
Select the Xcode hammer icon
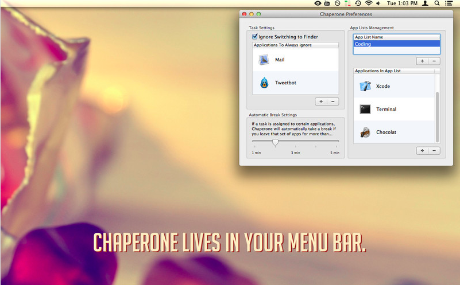365,86
